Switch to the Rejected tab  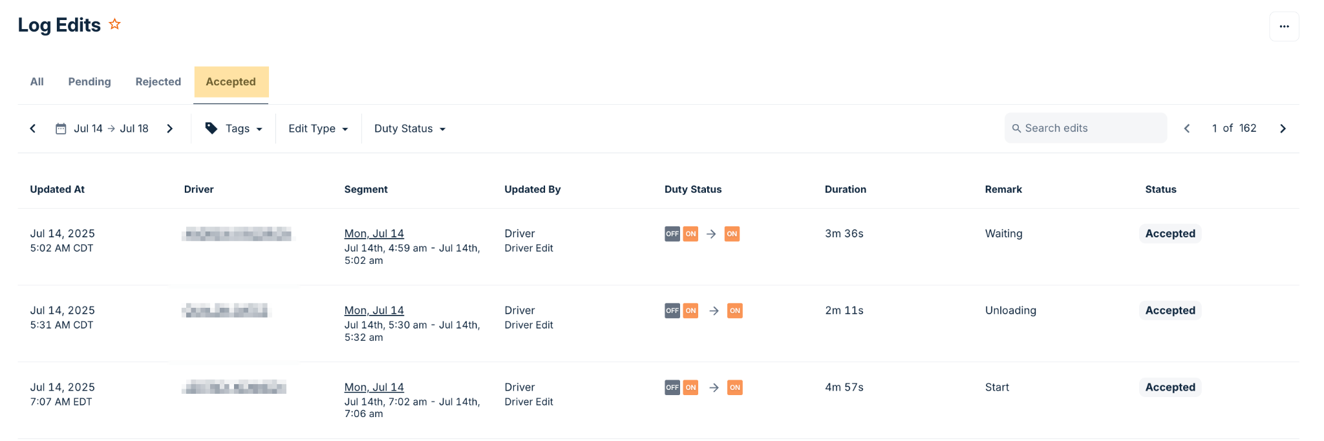pyautogui.click(x=158, y=82)
